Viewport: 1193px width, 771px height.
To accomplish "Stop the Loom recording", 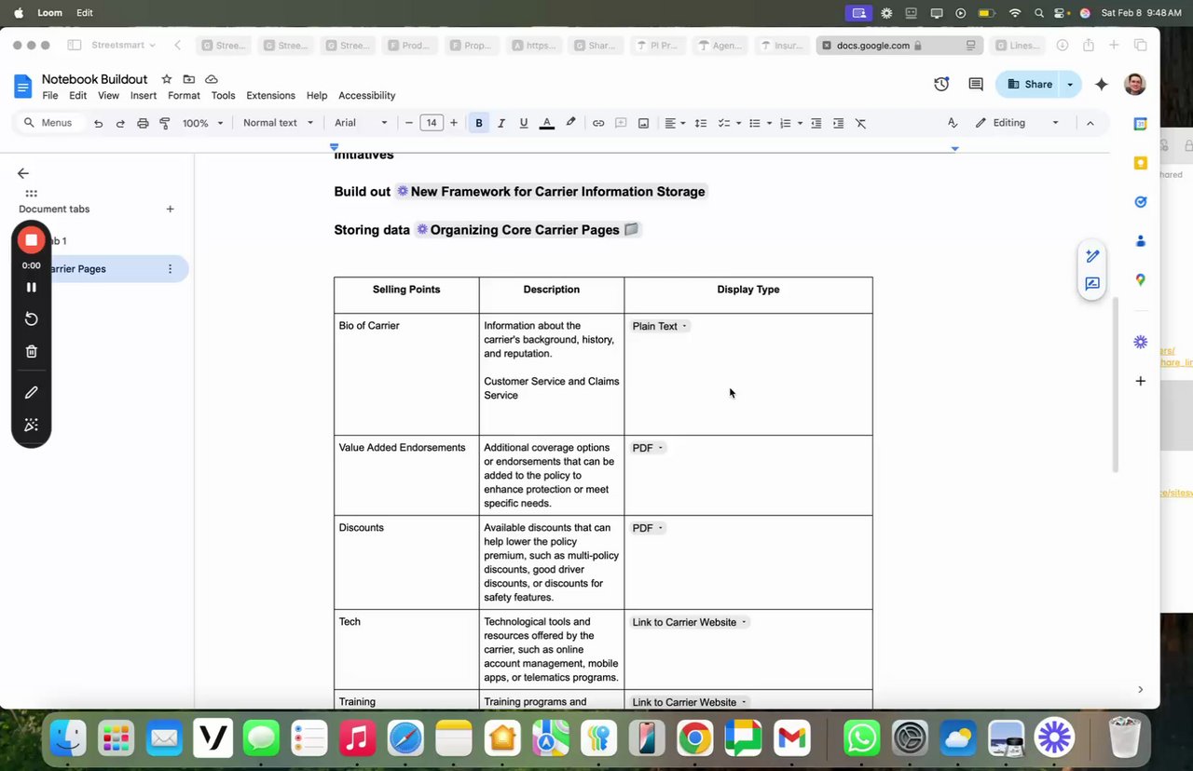I will point(31,240).
